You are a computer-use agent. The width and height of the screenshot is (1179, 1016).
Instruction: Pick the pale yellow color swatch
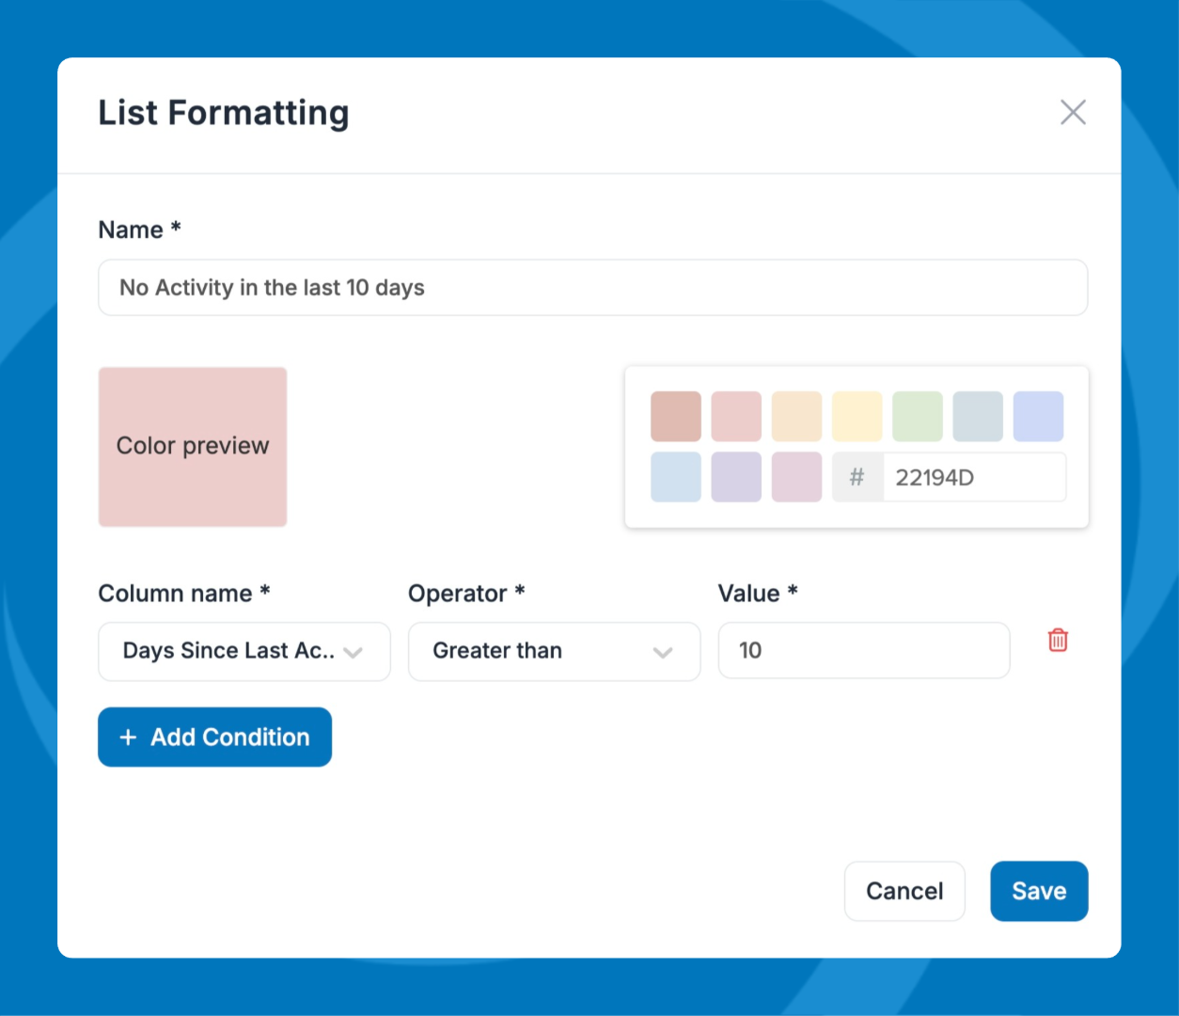point(857,417)
